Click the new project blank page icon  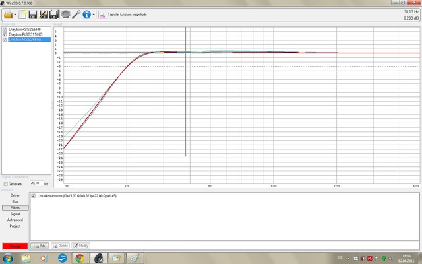click(23, 14)
